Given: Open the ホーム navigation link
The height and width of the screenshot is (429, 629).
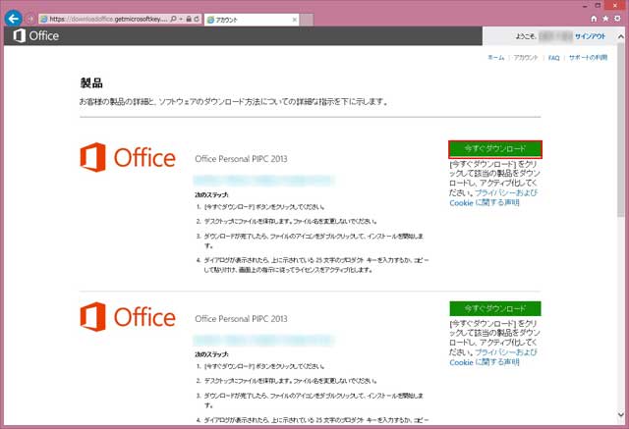Looking at the screenshot, I should [x=496, y=58].
